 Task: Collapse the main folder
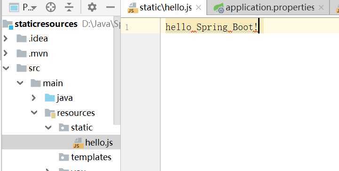[x=20, y=83]
